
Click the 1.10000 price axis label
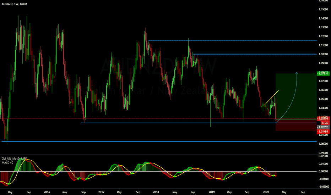pyautogui.click(x=324, y=54)
